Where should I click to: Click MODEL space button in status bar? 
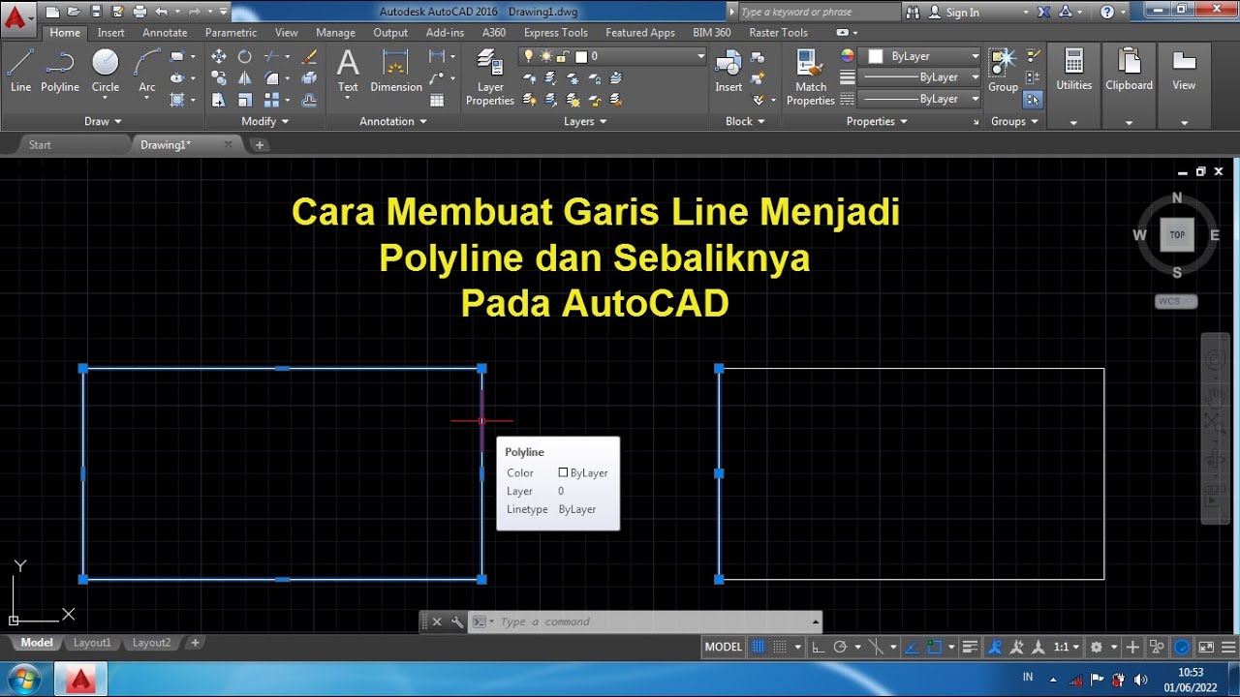[x=723, y=647]
